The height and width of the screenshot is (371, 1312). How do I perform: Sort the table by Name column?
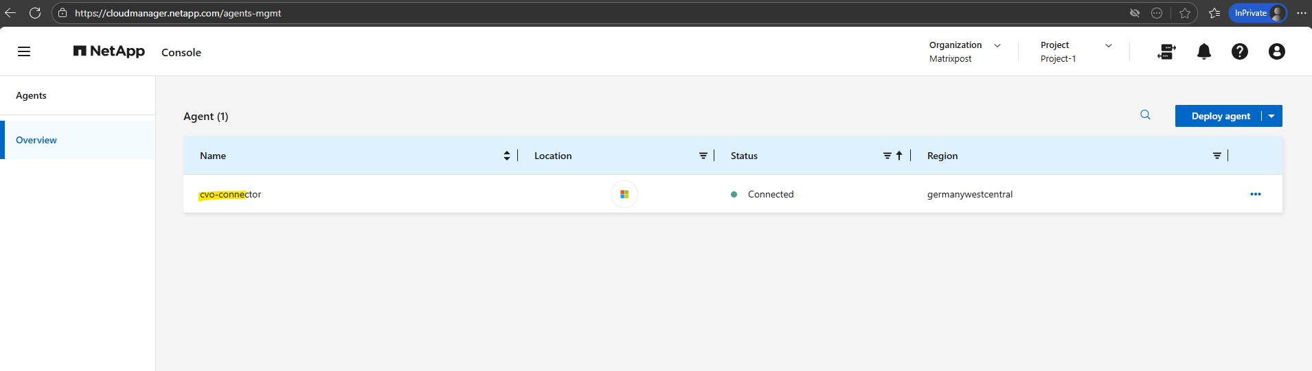[507, 156]
